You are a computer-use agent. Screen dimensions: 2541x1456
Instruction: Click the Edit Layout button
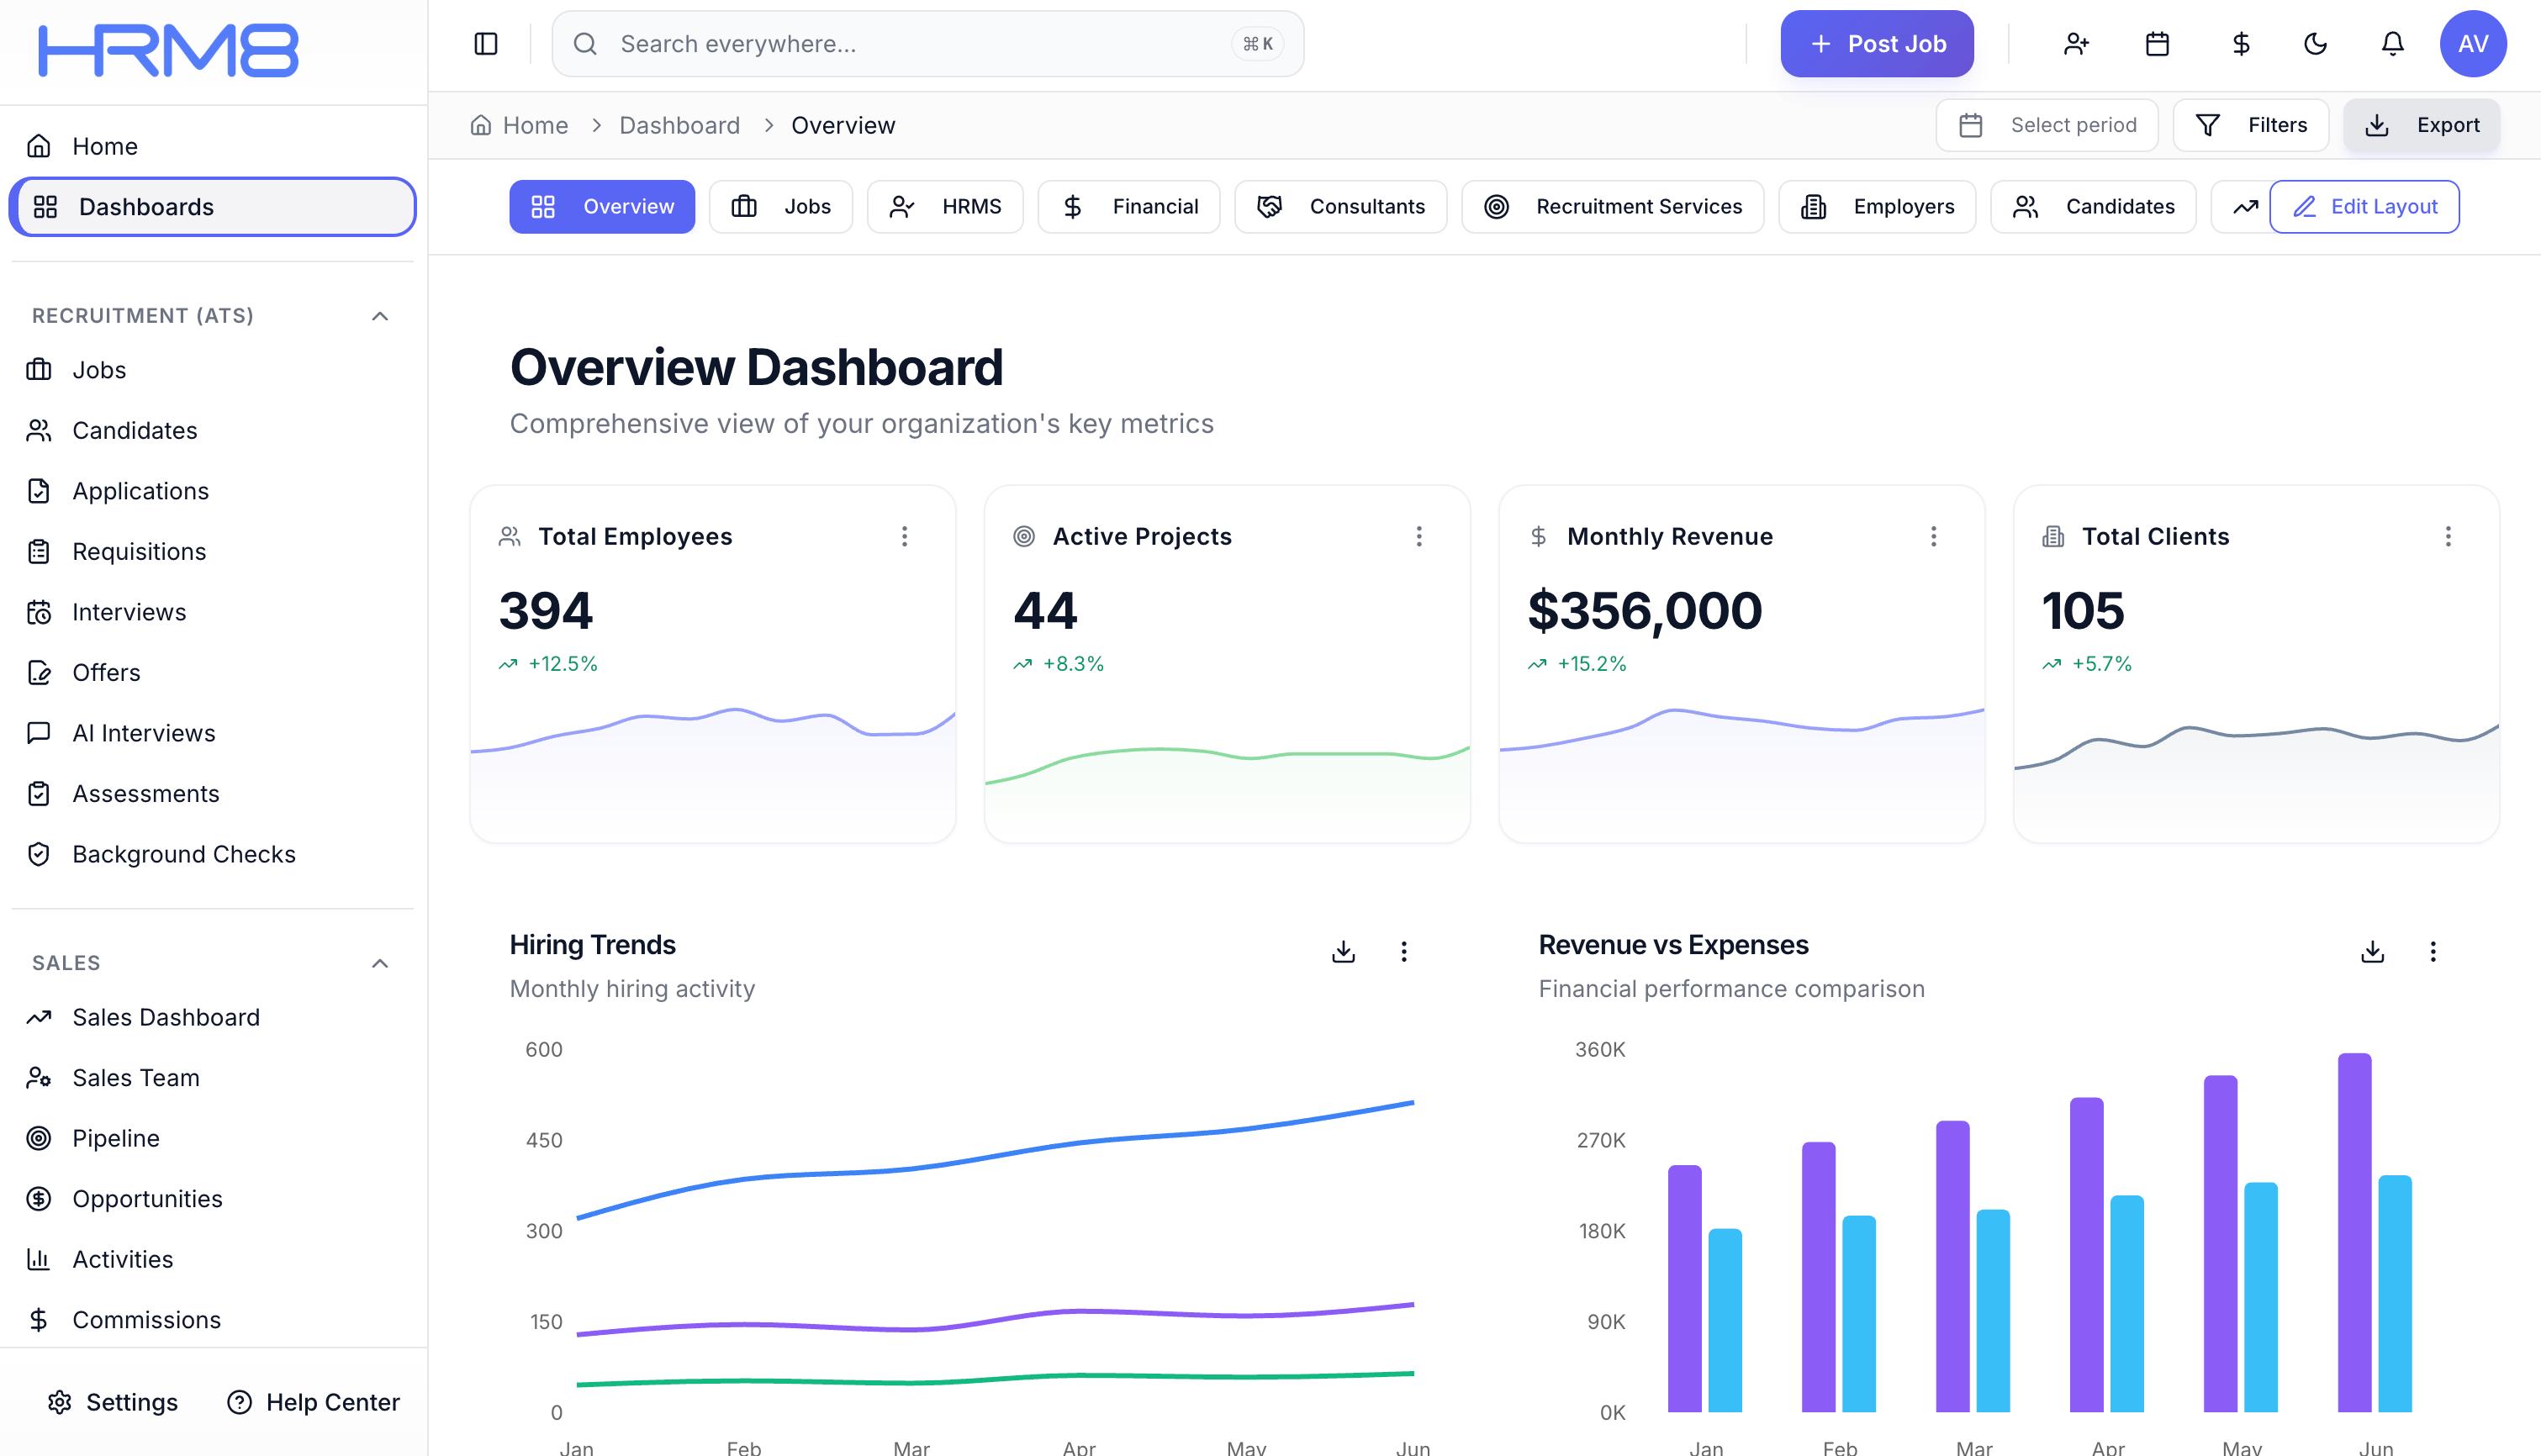click(2364, 207)
